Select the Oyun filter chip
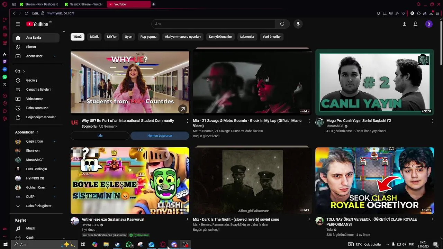Screen dimensions: 443x249 [128, 37]
